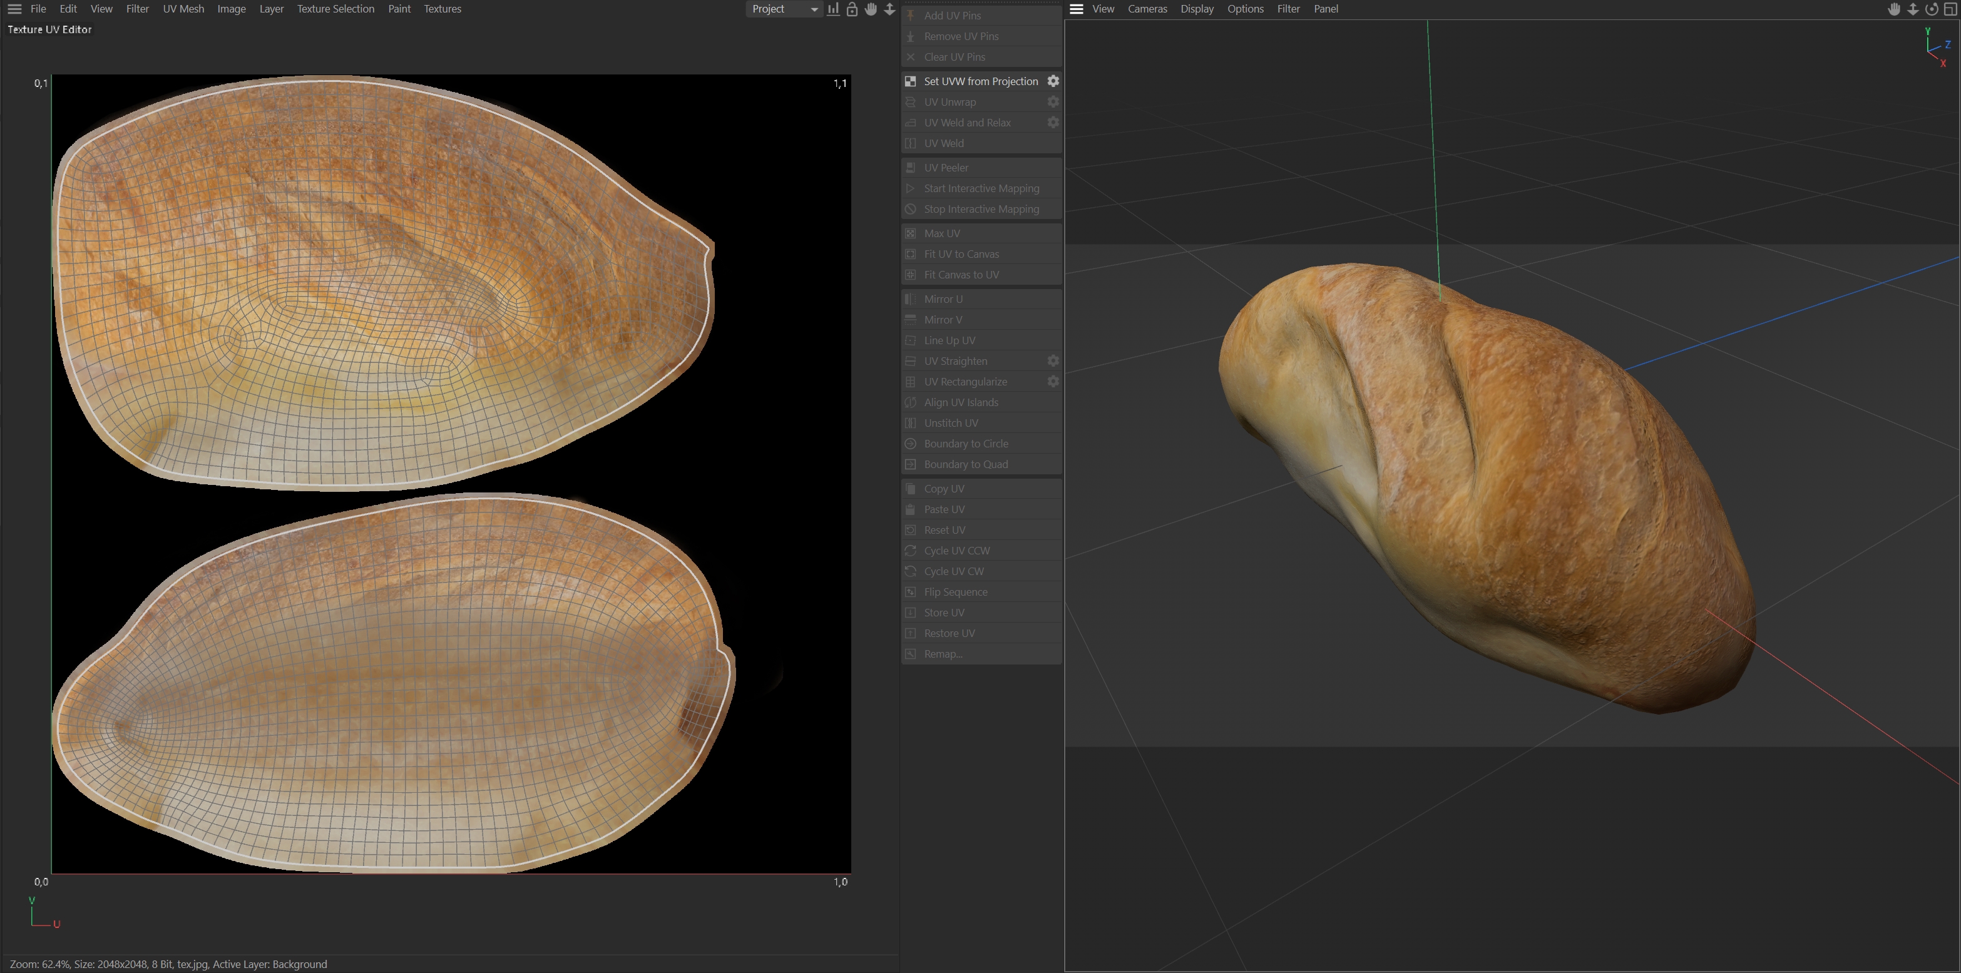Click the Boundary to Circle command
This screenshot has width=1961, height=973.
coord(965,444)
